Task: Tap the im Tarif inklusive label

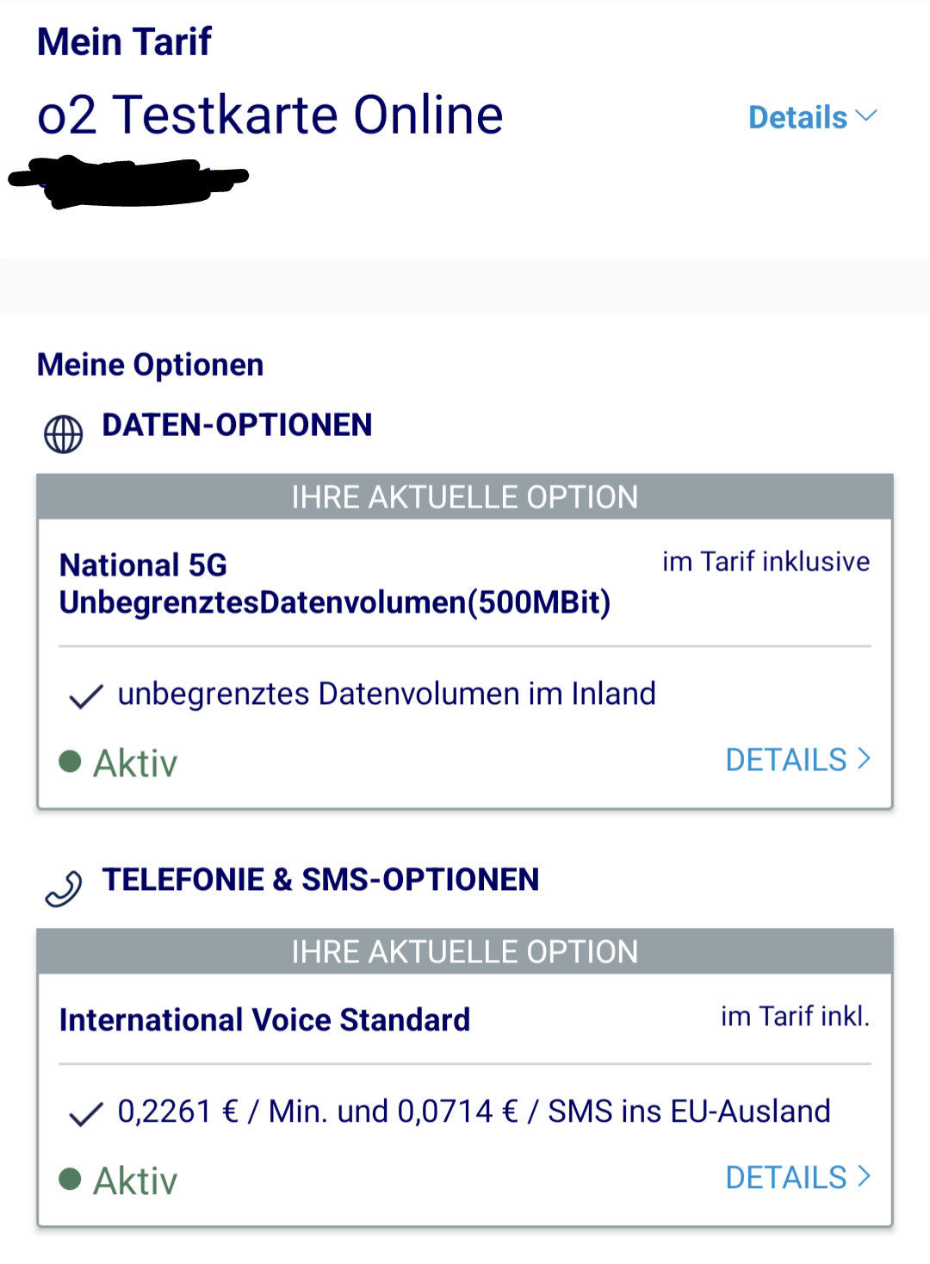Action: pyautogui.click(x=766, y=562)
